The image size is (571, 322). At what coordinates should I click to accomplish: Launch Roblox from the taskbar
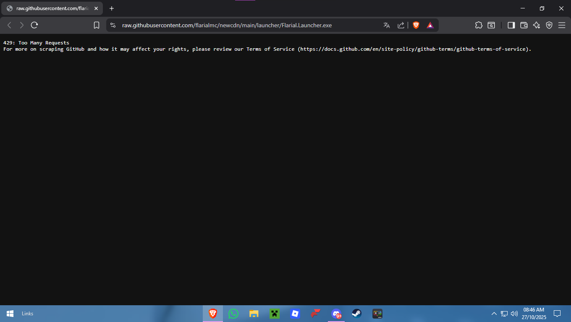pyautogui.click(x=295, y=314)
